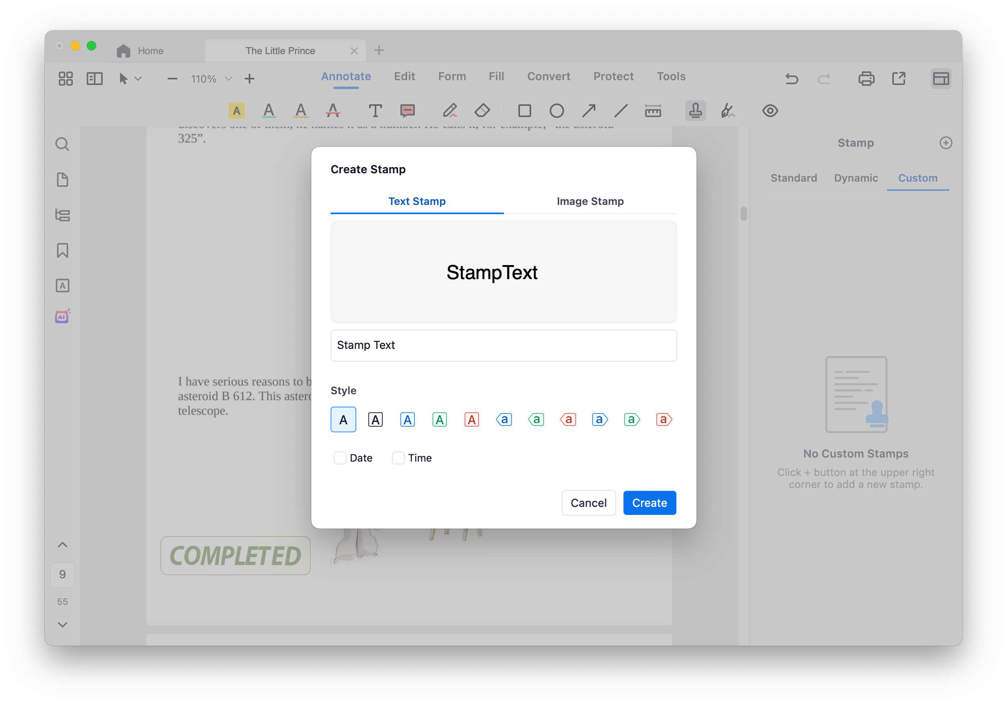The image size is (1007, 705).
Task: Click the next page chevron at bottom left
Action: pos(62,624)
